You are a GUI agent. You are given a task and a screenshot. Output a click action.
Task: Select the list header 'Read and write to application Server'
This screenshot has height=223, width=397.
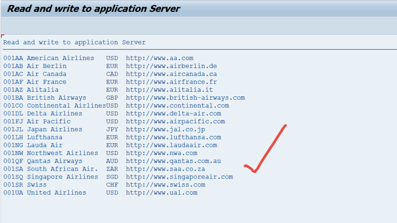click(74, 42)
